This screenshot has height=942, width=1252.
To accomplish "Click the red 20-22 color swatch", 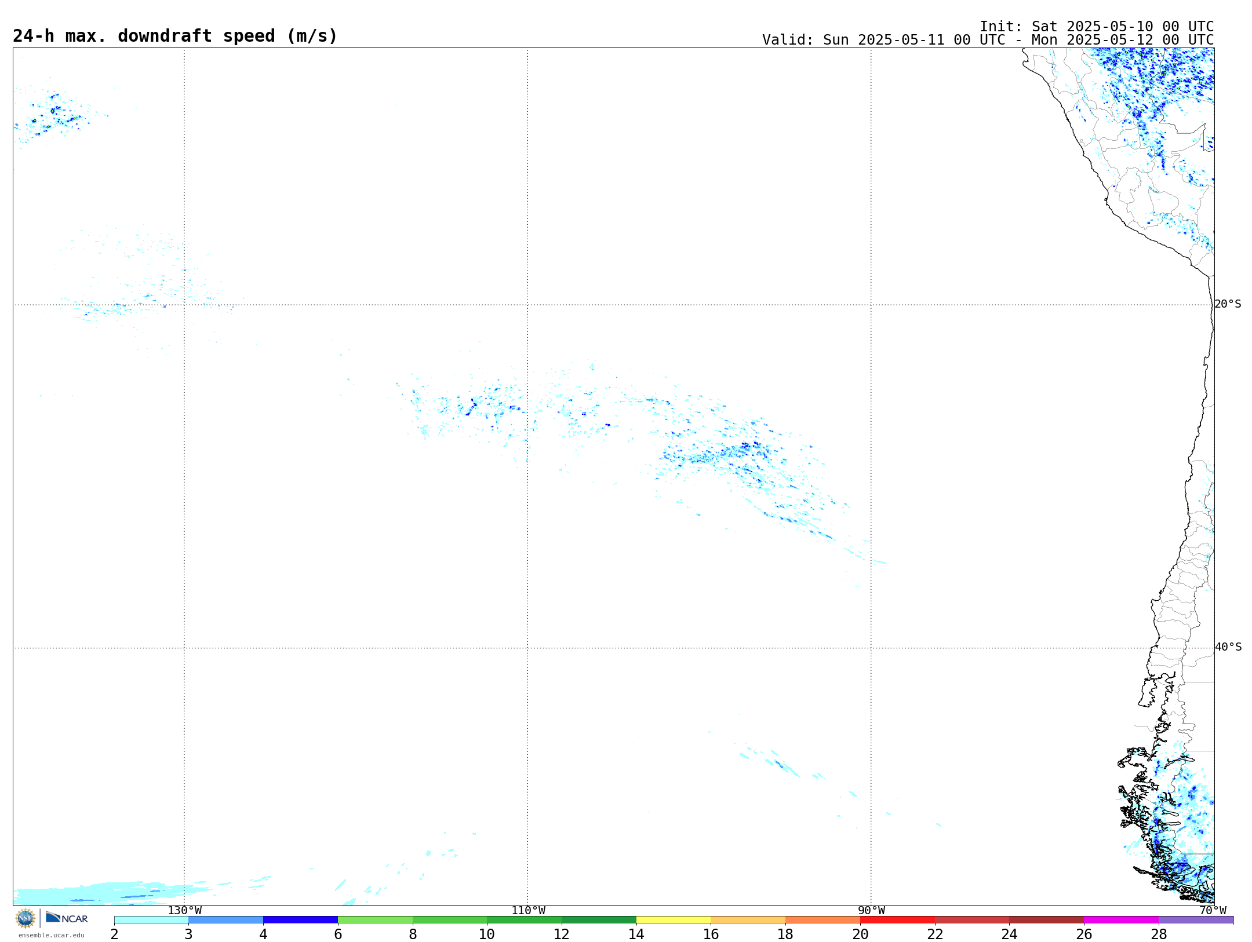I will click(897, 920).
